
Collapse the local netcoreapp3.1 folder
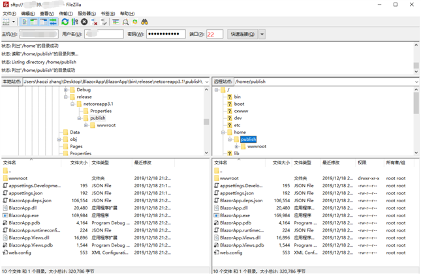(72, 104)
